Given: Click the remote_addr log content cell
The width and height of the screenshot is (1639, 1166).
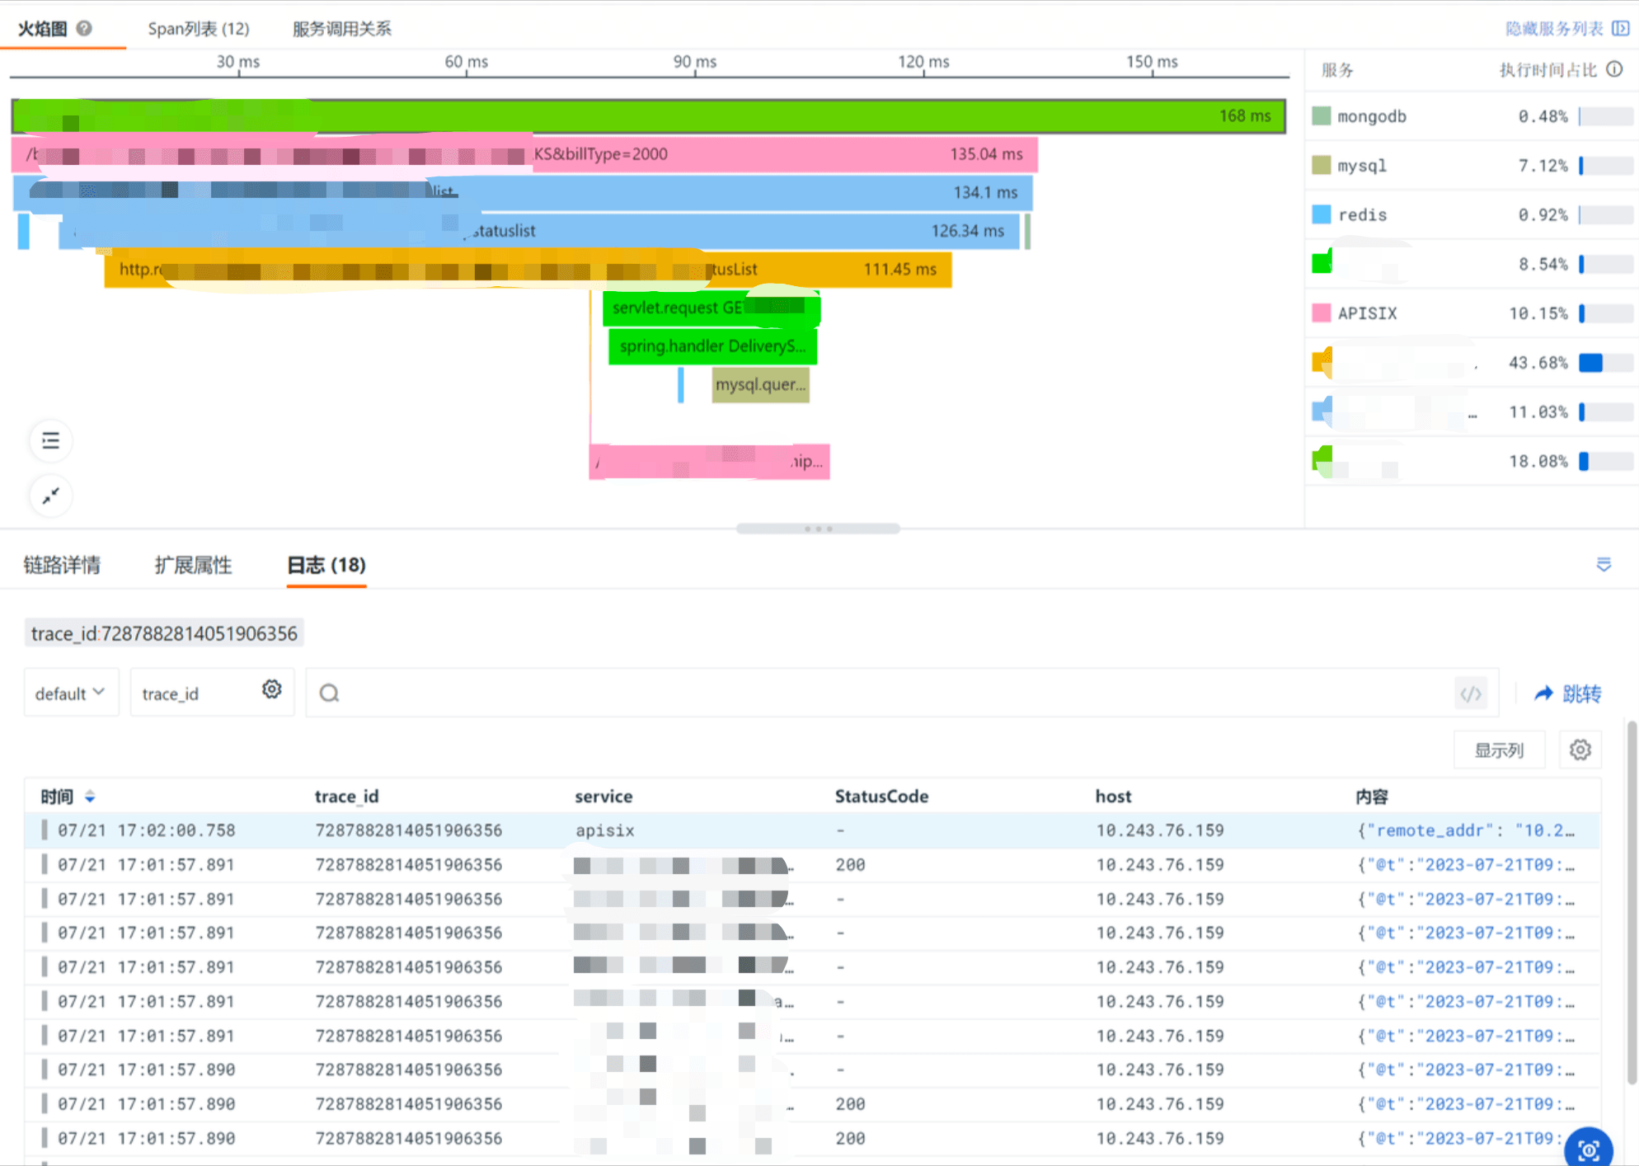Looking at the screenshot, I should pyautogui.click(x=1466, y=830).
